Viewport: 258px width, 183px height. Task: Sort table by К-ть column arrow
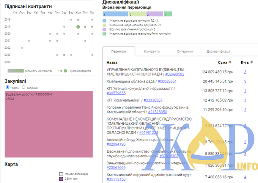click(x=252, y=62)
